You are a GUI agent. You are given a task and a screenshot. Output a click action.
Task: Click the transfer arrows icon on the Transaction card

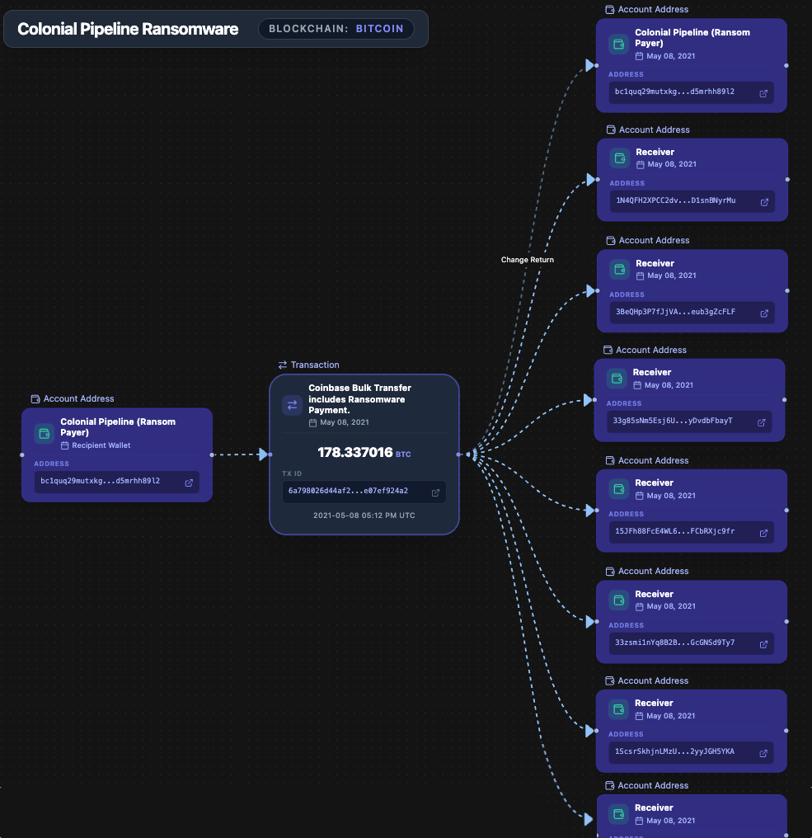[291, 405]
